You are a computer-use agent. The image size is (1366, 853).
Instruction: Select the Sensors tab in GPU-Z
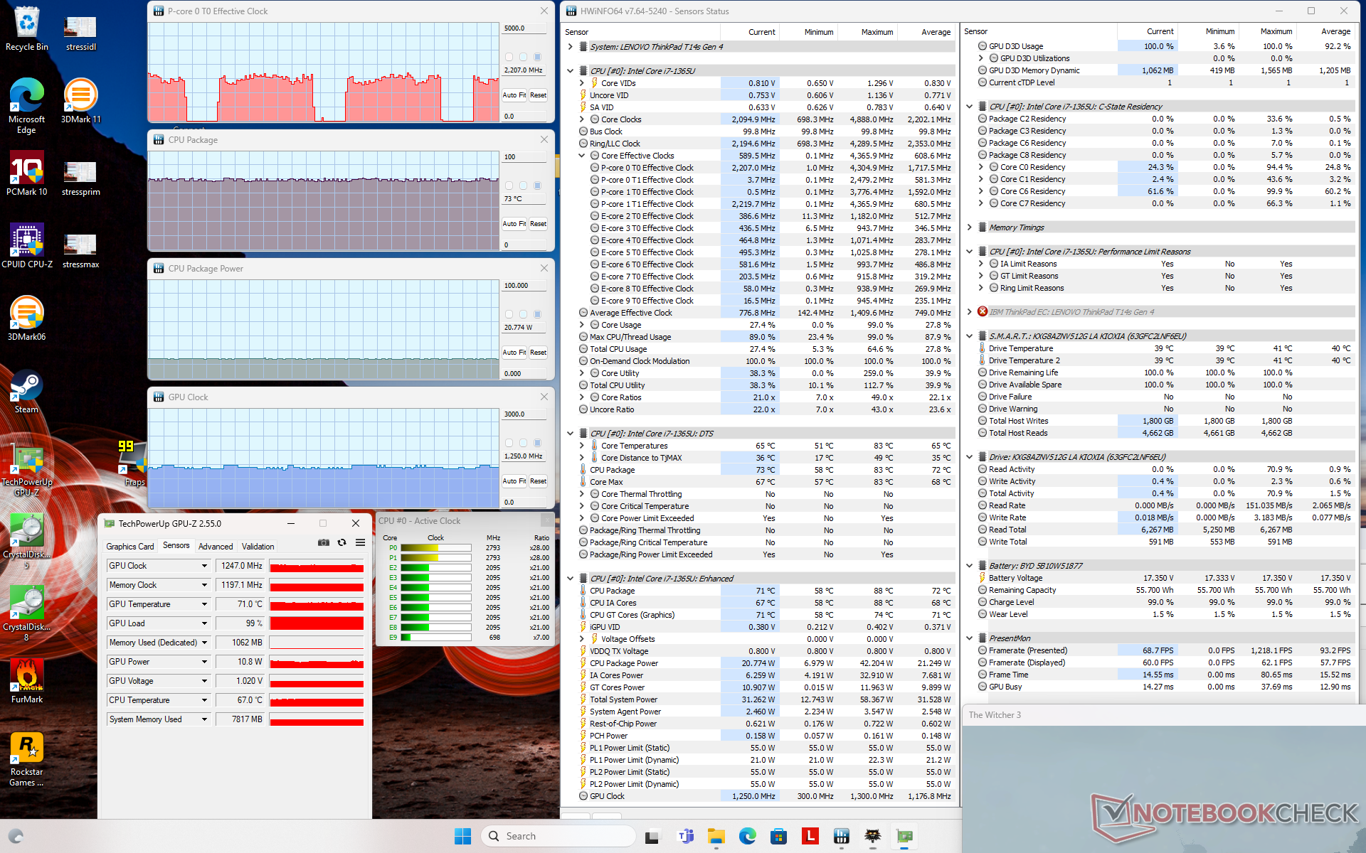176,546
